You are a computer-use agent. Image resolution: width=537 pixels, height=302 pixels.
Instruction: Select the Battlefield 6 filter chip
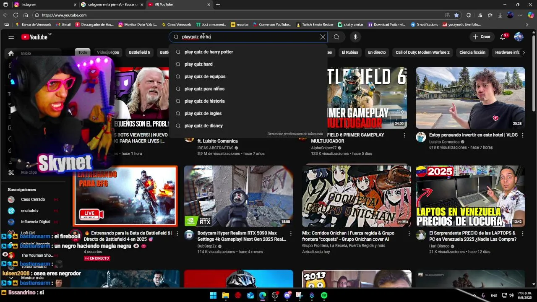coord(139,52)
